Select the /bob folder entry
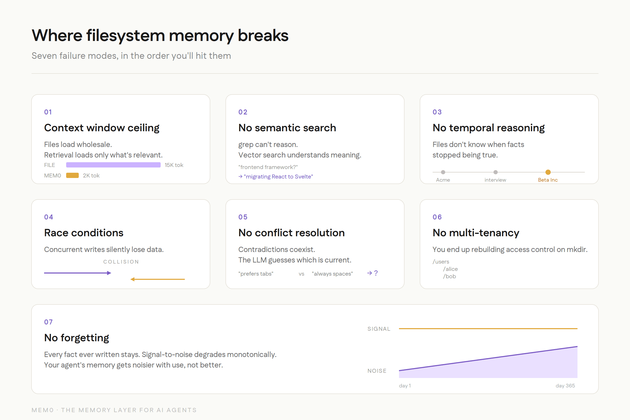 click(x=449, y=276)
